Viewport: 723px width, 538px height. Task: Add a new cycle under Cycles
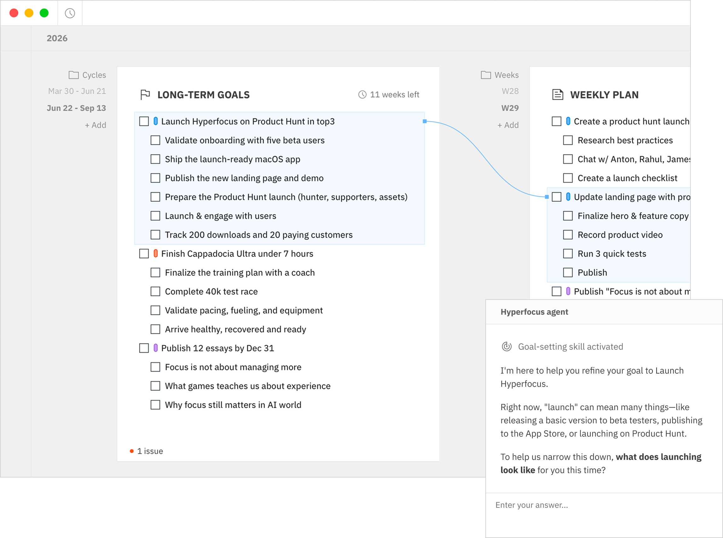(x=95, y=125)
